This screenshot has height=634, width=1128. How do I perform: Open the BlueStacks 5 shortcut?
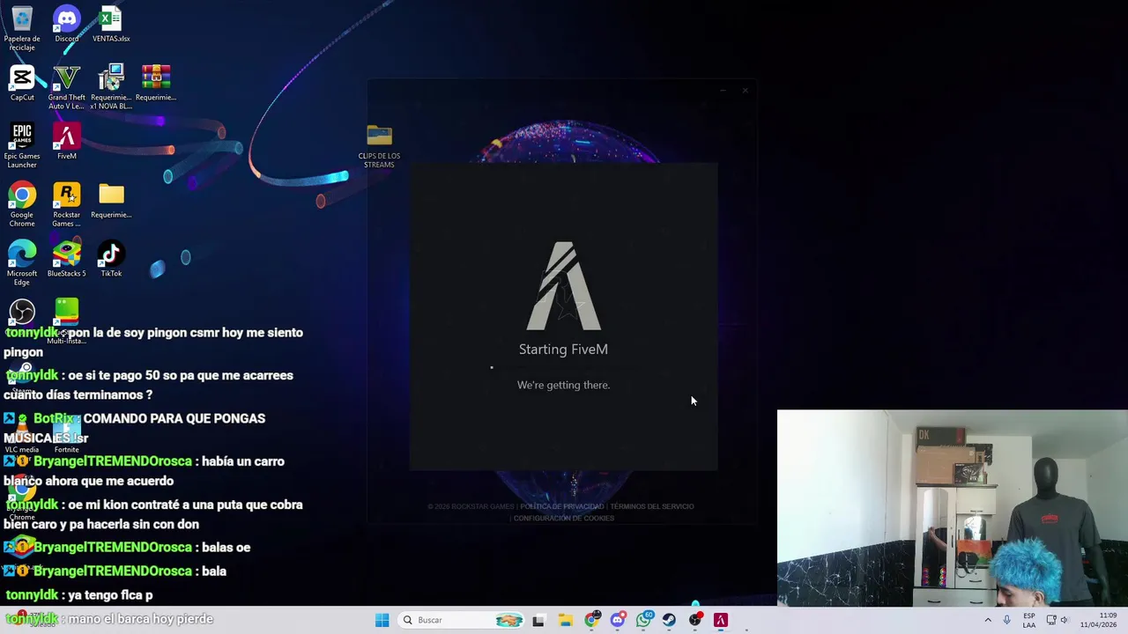coord(66,259)
